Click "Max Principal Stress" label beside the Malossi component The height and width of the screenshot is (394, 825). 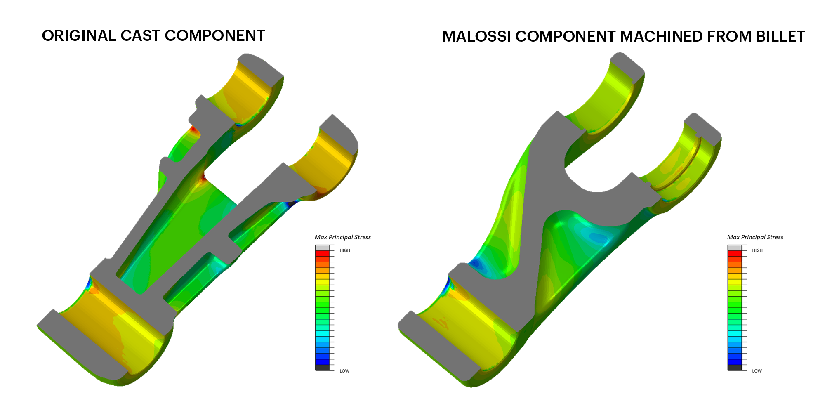755,237
